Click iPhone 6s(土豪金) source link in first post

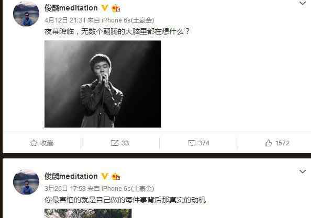click(x=128, y=20)
